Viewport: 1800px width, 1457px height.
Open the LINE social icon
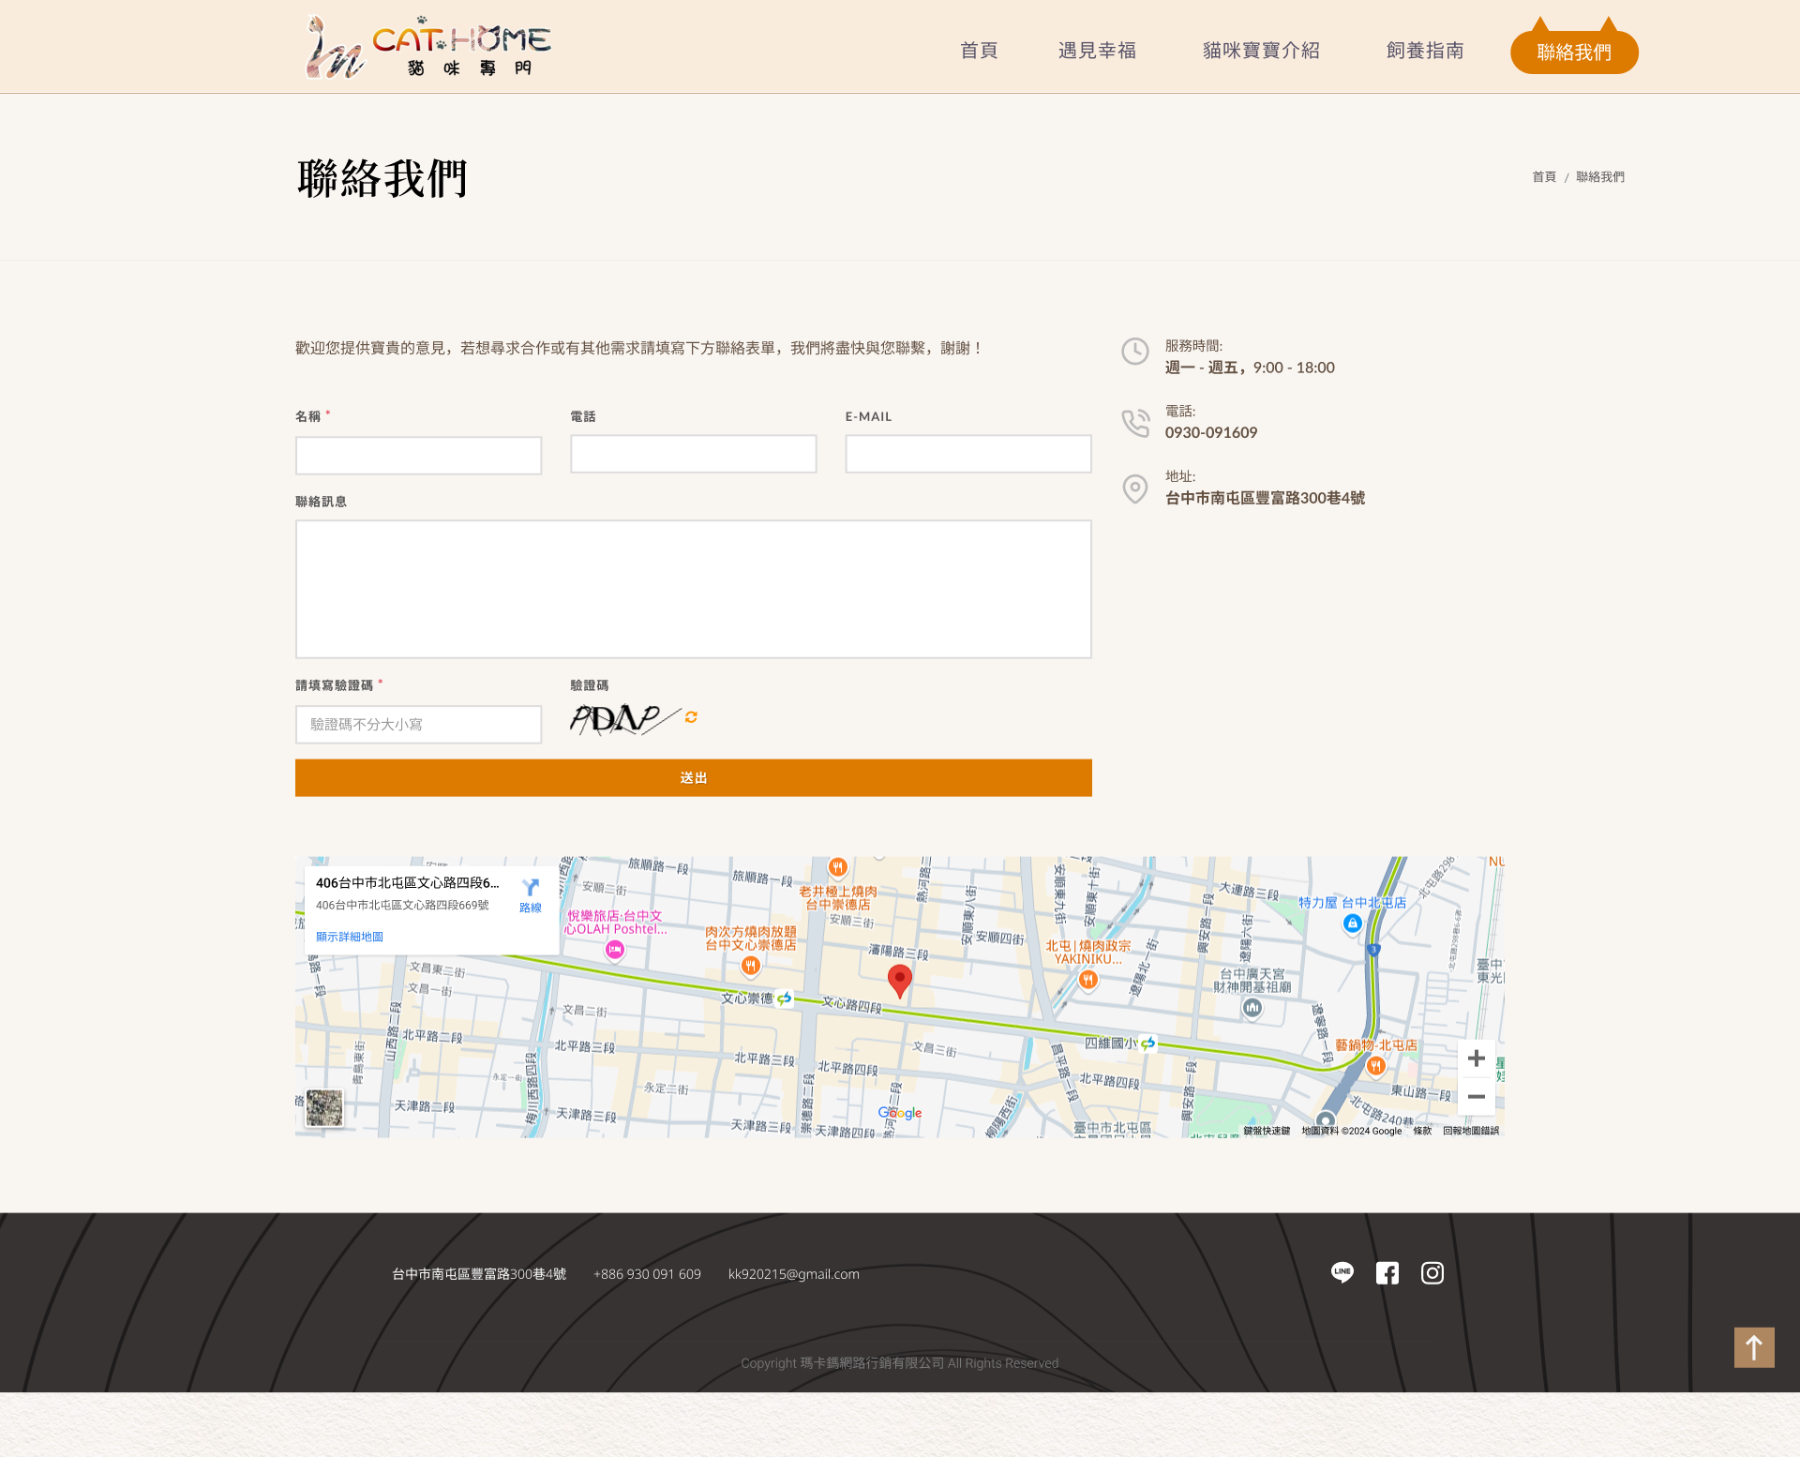pyautogui.click(x=1342, y=1272)
